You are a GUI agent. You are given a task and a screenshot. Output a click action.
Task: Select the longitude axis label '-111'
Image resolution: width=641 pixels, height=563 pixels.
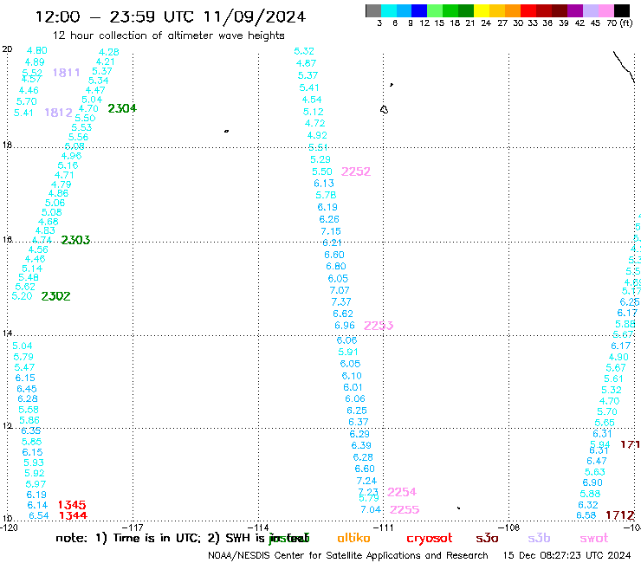(384, 527)
